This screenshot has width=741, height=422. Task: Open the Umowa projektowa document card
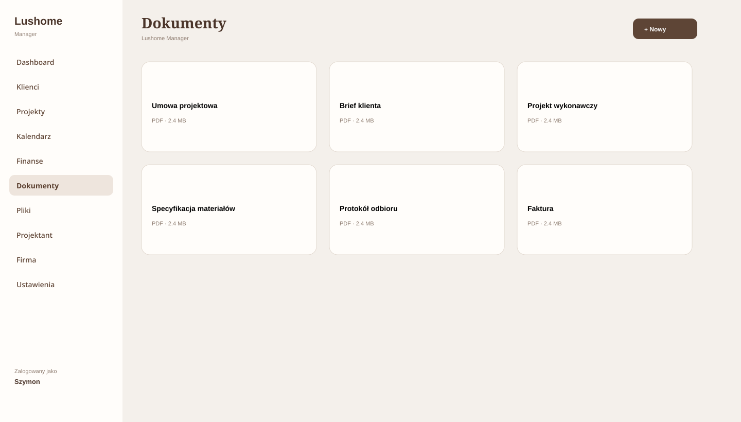[x=229, y=107]
